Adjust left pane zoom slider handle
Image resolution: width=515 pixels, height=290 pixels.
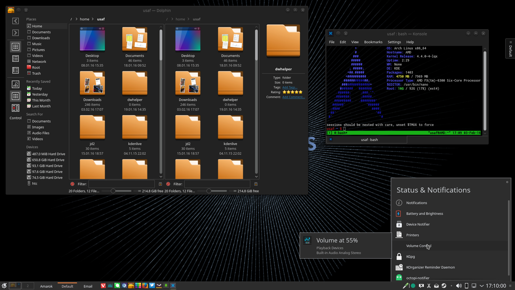coord(113,191)
